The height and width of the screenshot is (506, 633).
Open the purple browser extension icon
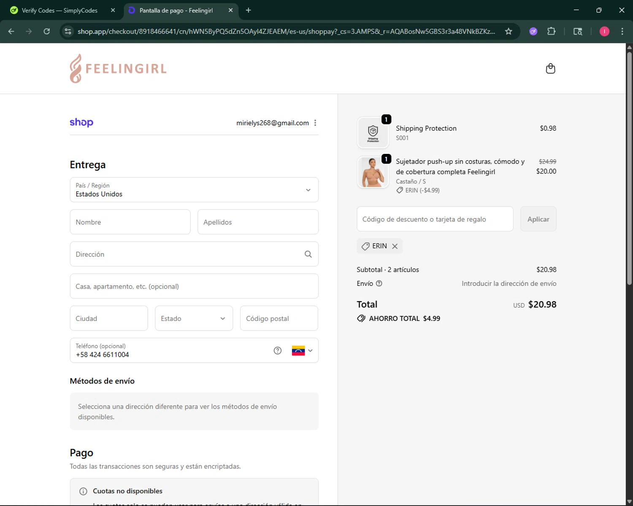(x=533, y=31)
